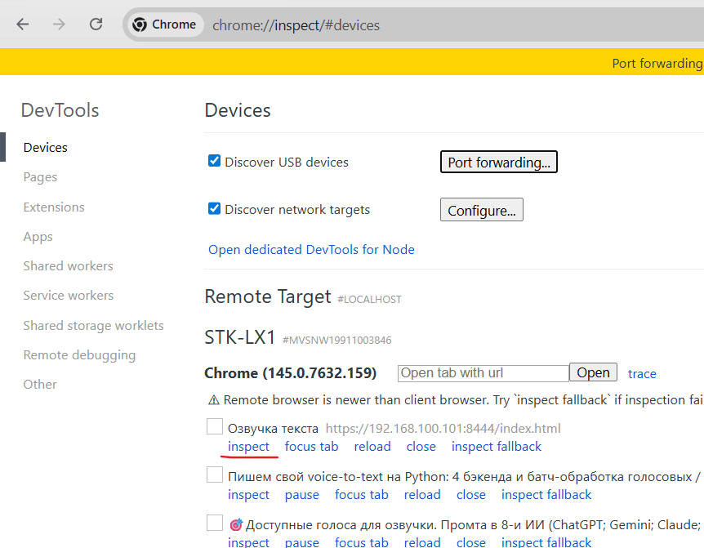Open the Port forwarding settings

(x=498, y=162)
